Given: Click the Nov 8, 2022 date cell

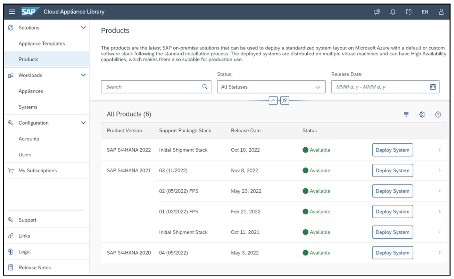Looking at the screenshot, I should 244,171.
